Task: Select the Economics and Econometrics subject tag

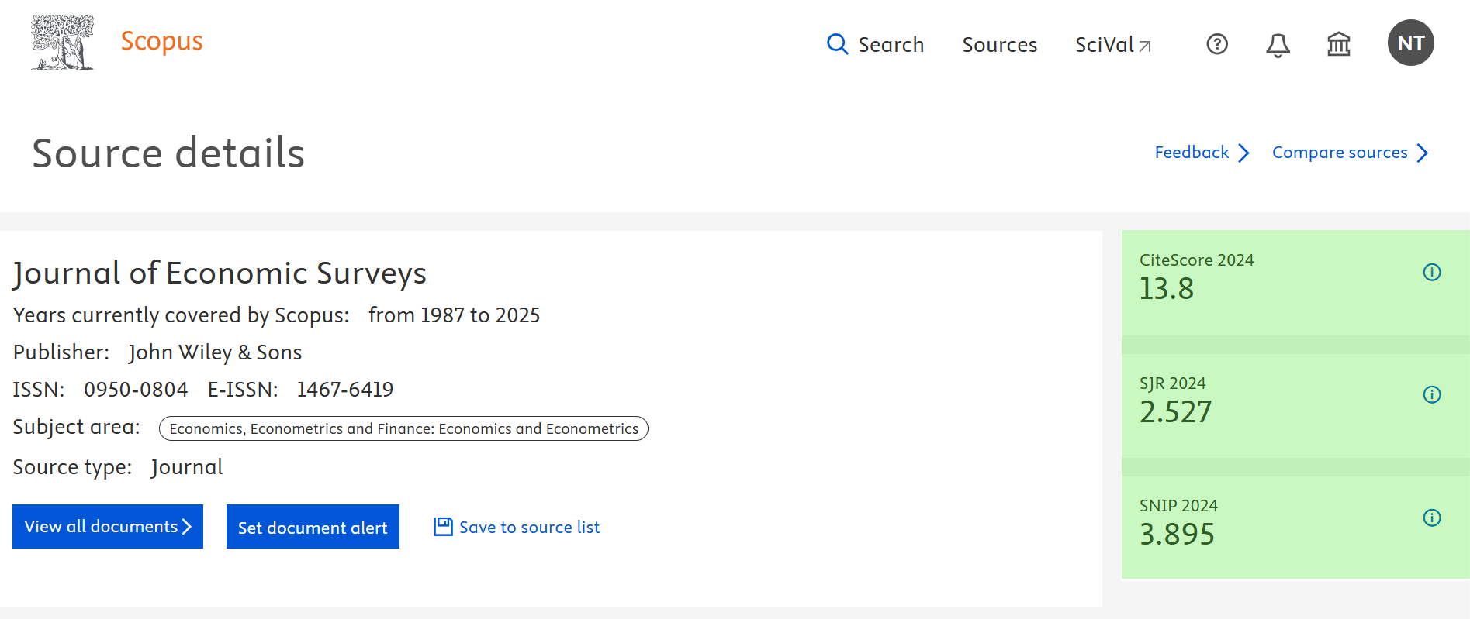Action: point(403,428)
